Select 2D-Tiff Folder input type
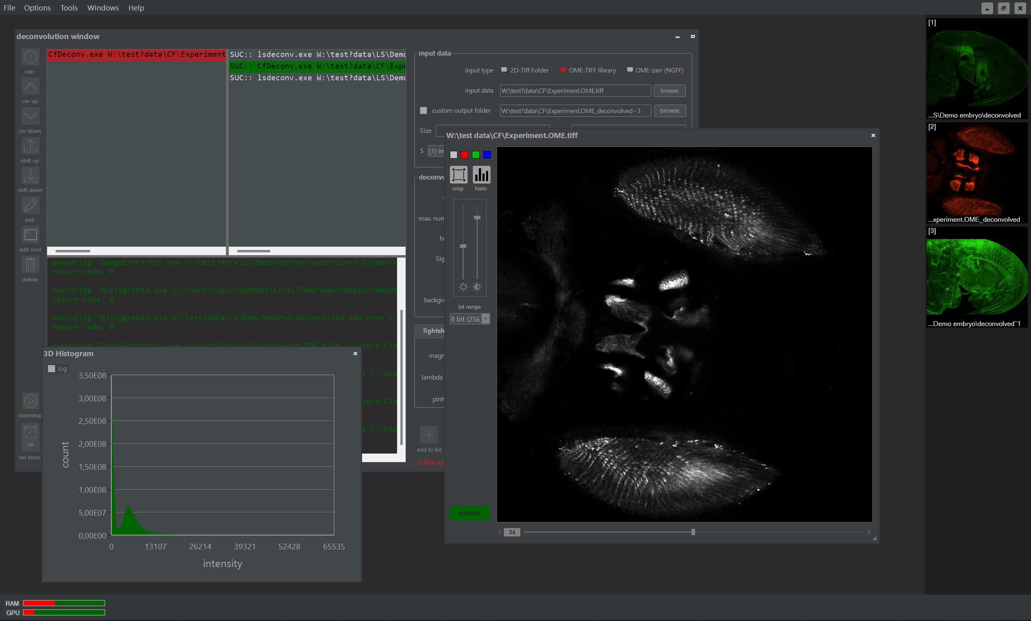Image resolution: width=1031 pixels, height=621 pixels. tap(504, 70)
